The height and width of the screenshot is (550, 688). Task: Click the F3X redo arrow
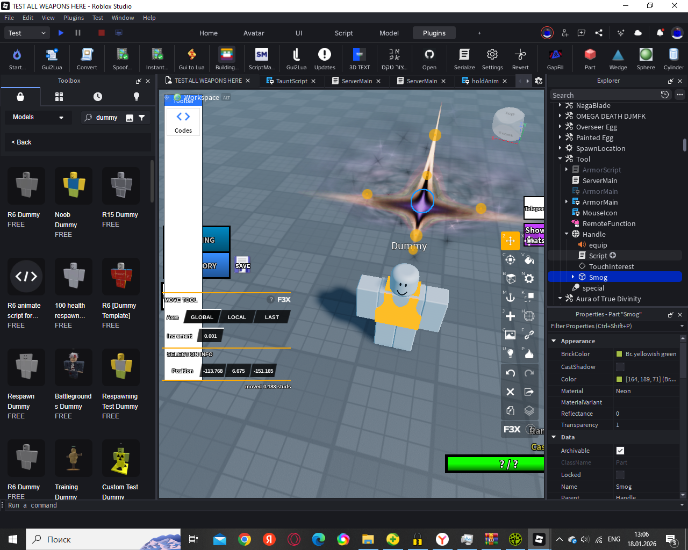coord(529,373)
